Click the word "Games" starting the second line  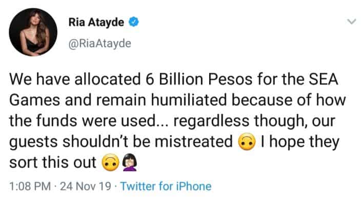(x=35, y=100)
